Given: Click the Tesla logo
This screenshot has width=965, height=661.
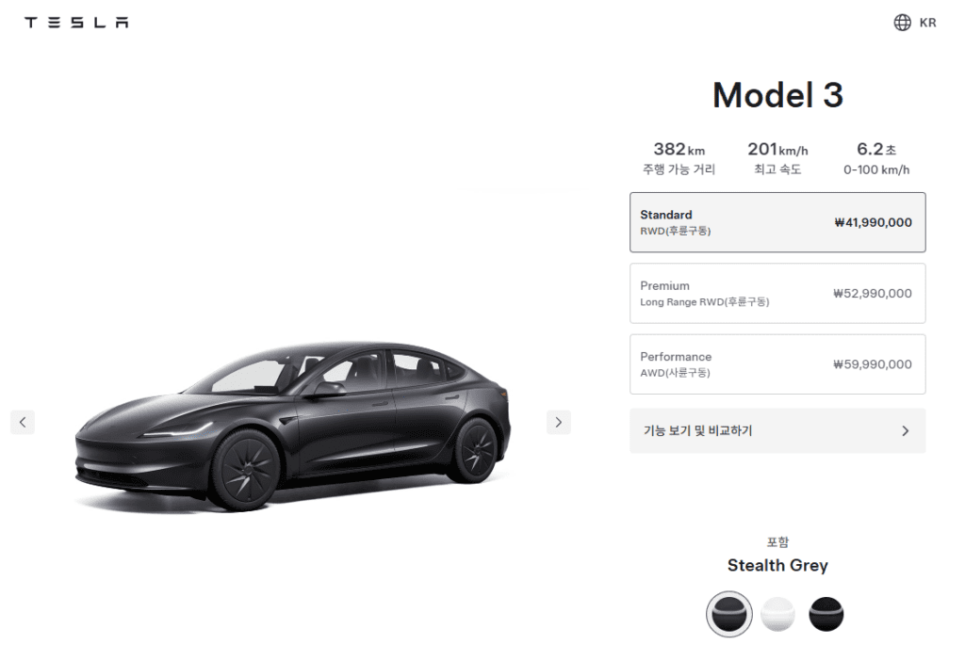Looking at the screenshot, I should pyautogui.click(x=76, y=23).
